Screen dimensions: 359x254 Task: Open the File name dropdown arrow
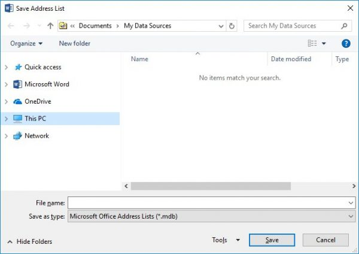point(351,203)
